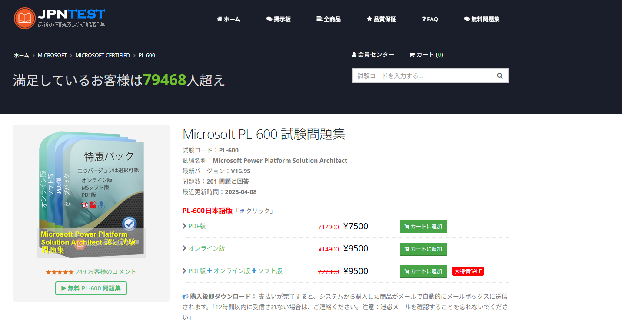
Task: Click the five-star rating icons
Action: coord(60,272)
